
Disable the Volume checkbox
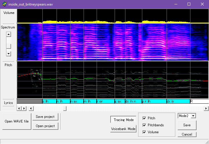tap(144, 132)
